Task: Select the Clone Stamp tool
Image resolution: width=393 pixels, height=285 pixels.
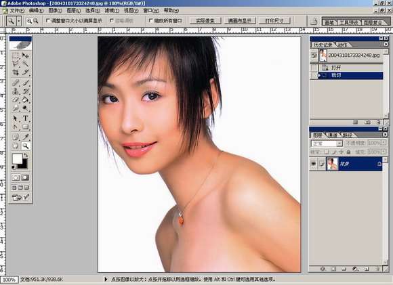Action: tap(16, 91)
